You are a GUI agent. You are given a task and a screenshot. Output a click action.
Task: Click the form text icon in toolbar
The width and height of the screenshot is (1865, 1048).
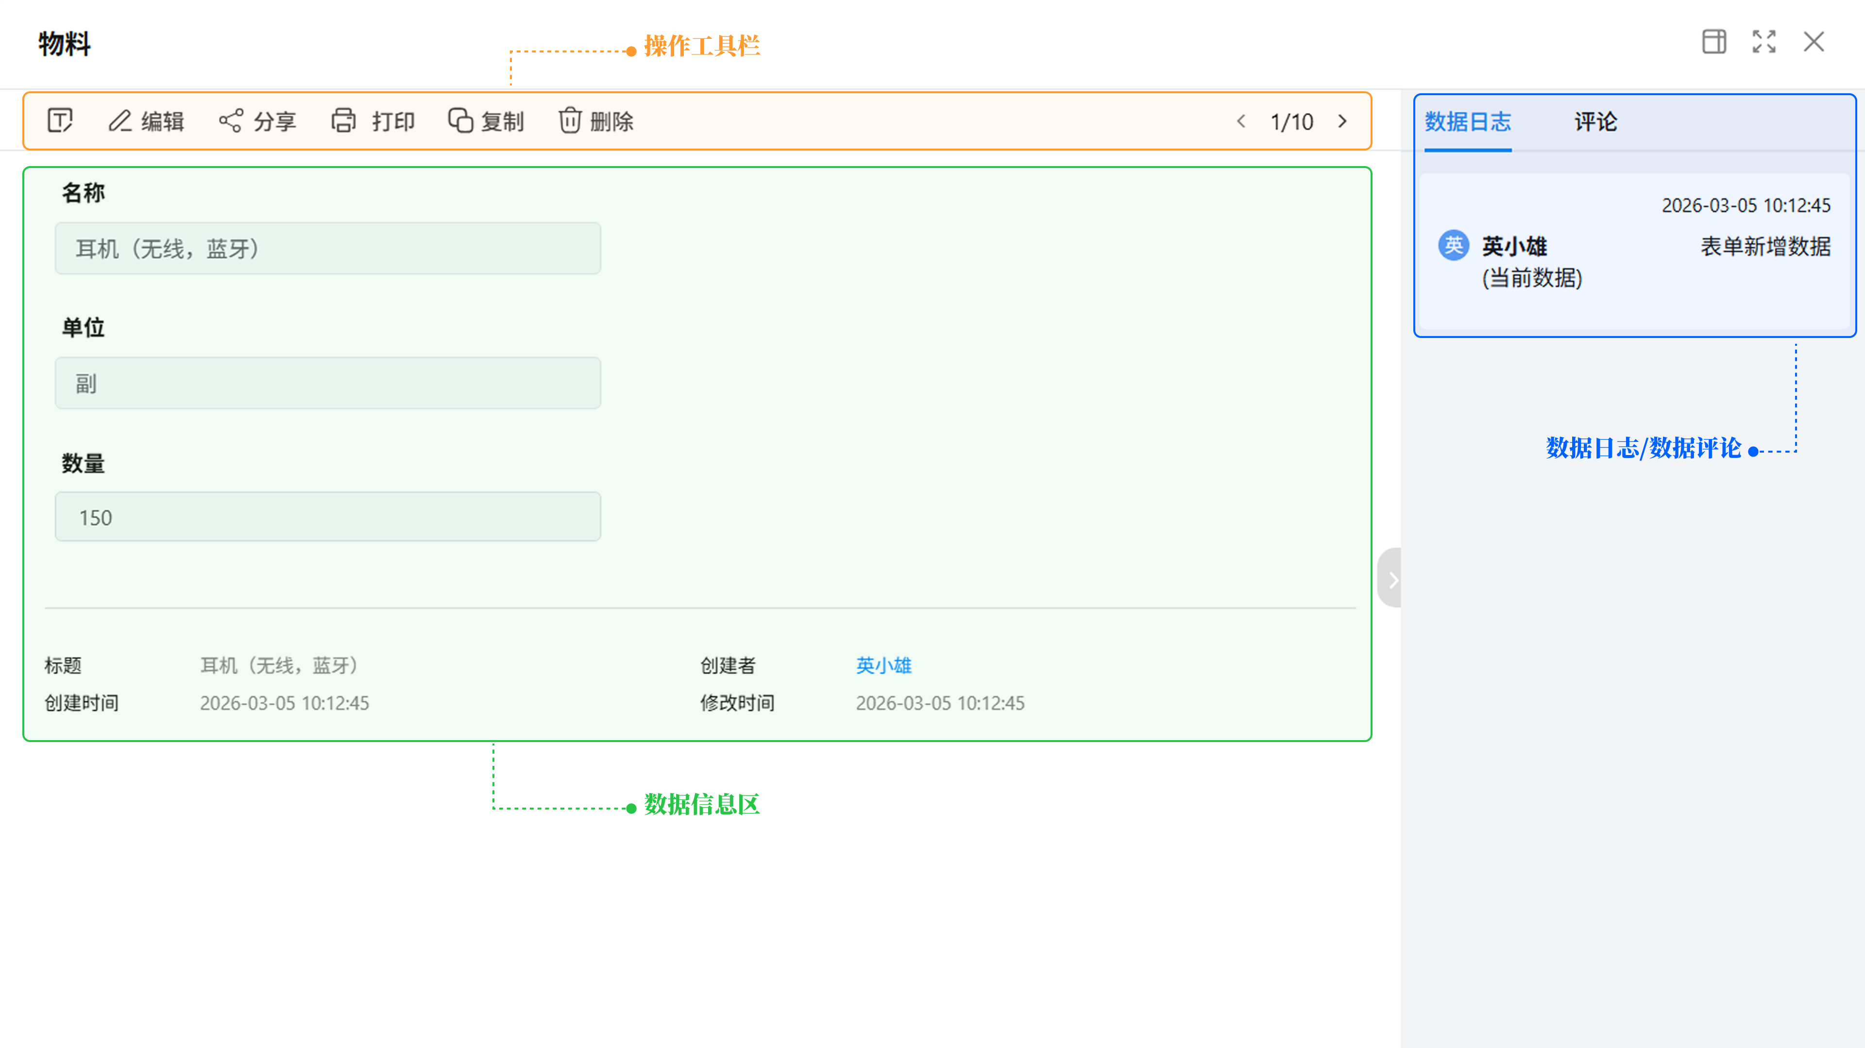60,121
